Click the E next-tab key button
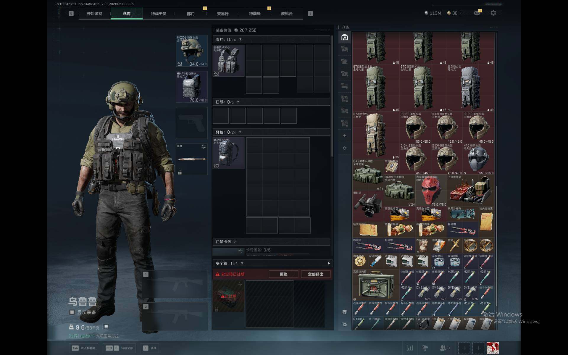568x355 pixels. pos(310,14)
